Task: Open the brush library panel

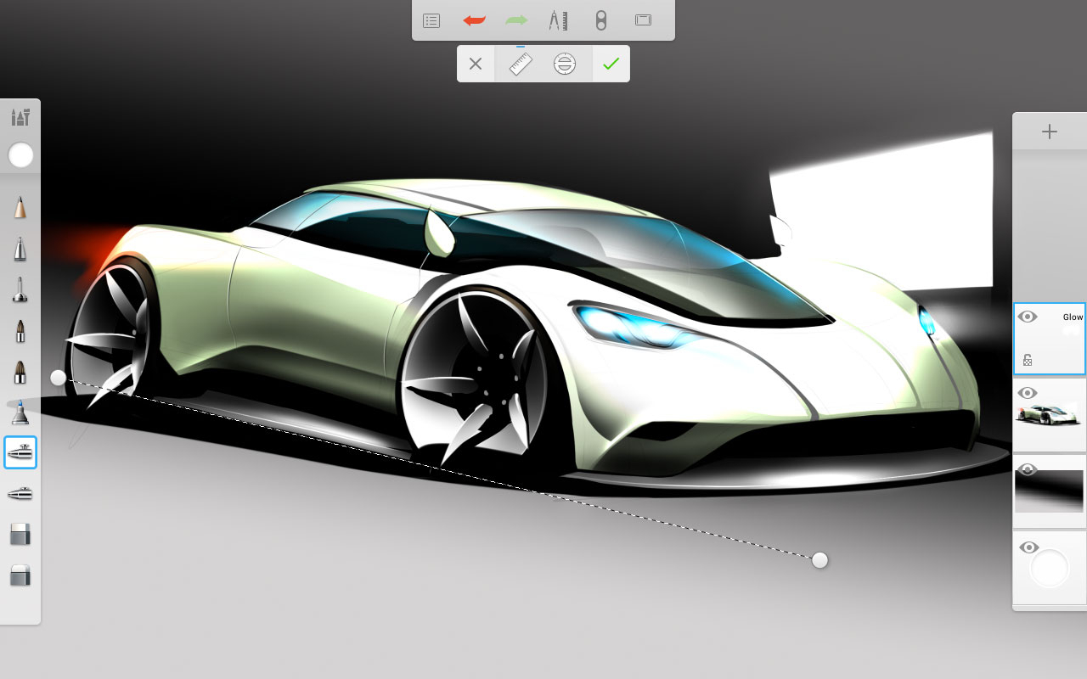Action: point(20,117)
